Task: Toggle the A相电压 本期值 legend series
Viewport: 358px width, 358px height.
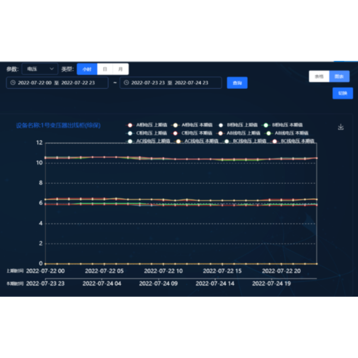Action: click(x=192, y=125)
